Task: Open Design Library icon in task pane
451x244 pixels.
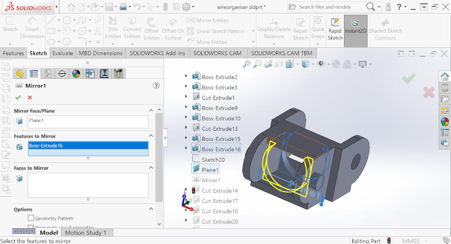Action: coord(445,87)
